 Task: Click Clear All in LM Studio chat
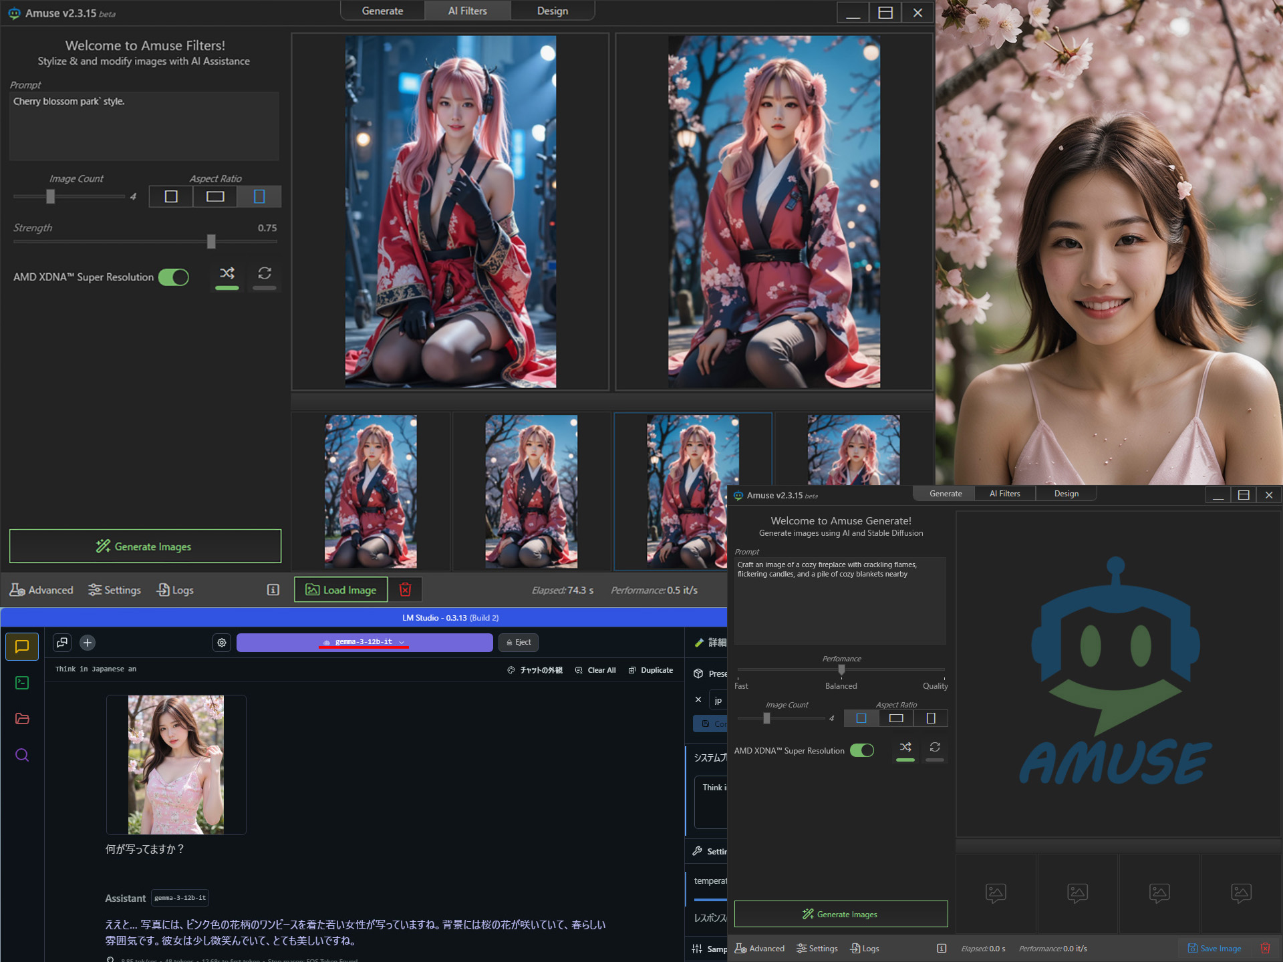point(595,670)
